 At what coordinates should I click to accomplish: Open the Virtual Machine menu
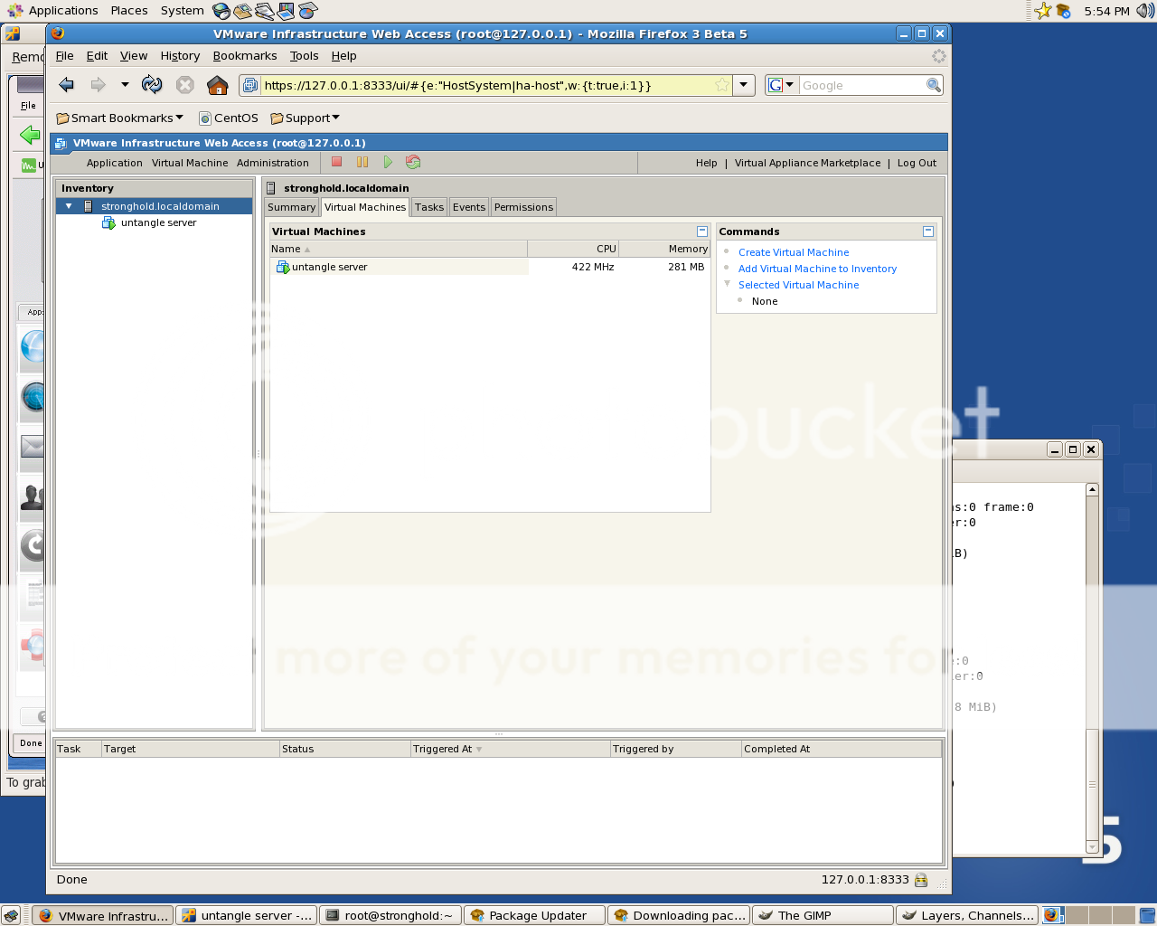190,163
